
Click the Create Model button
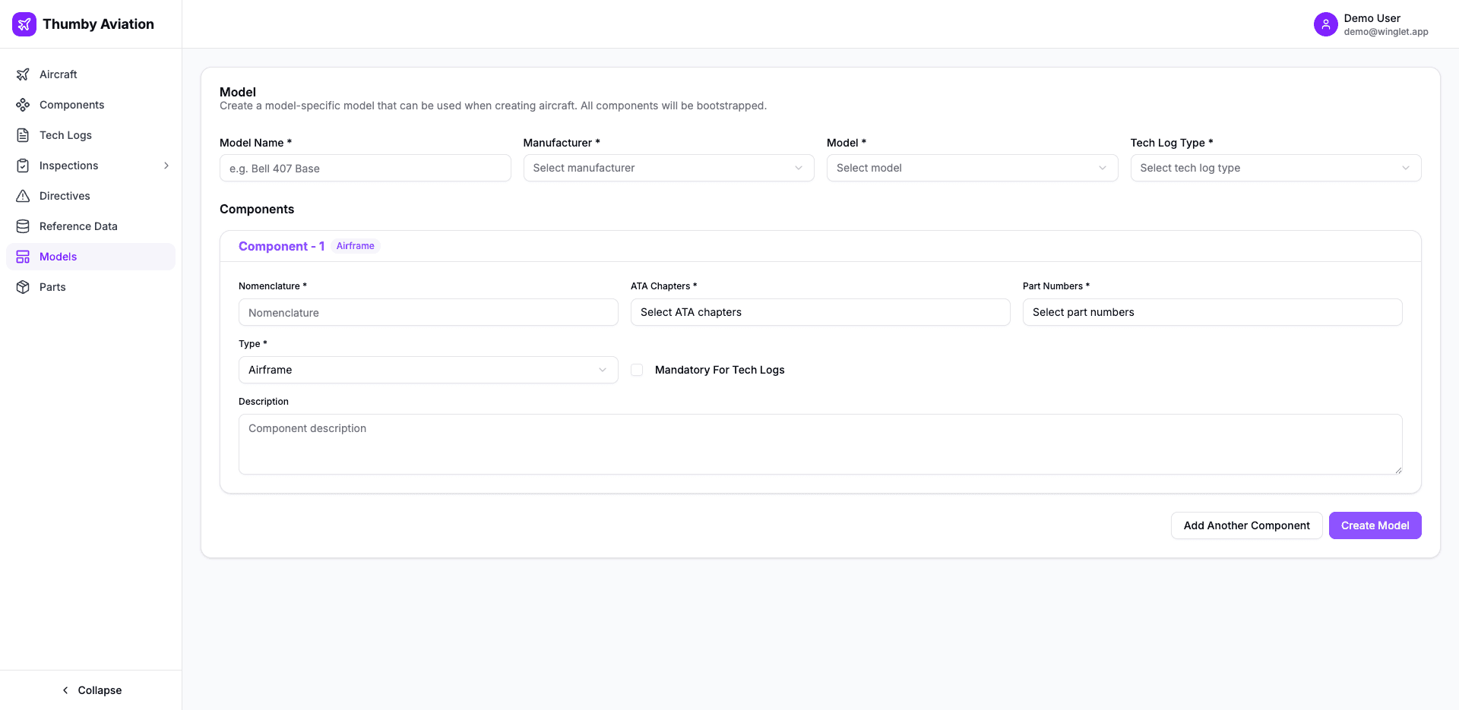tap(1375, 525)
